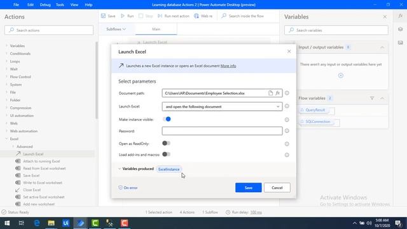Viewport: 407px width, 229px height.
Task: Click the Images icon on right sidebar
Action: (400, 43)
